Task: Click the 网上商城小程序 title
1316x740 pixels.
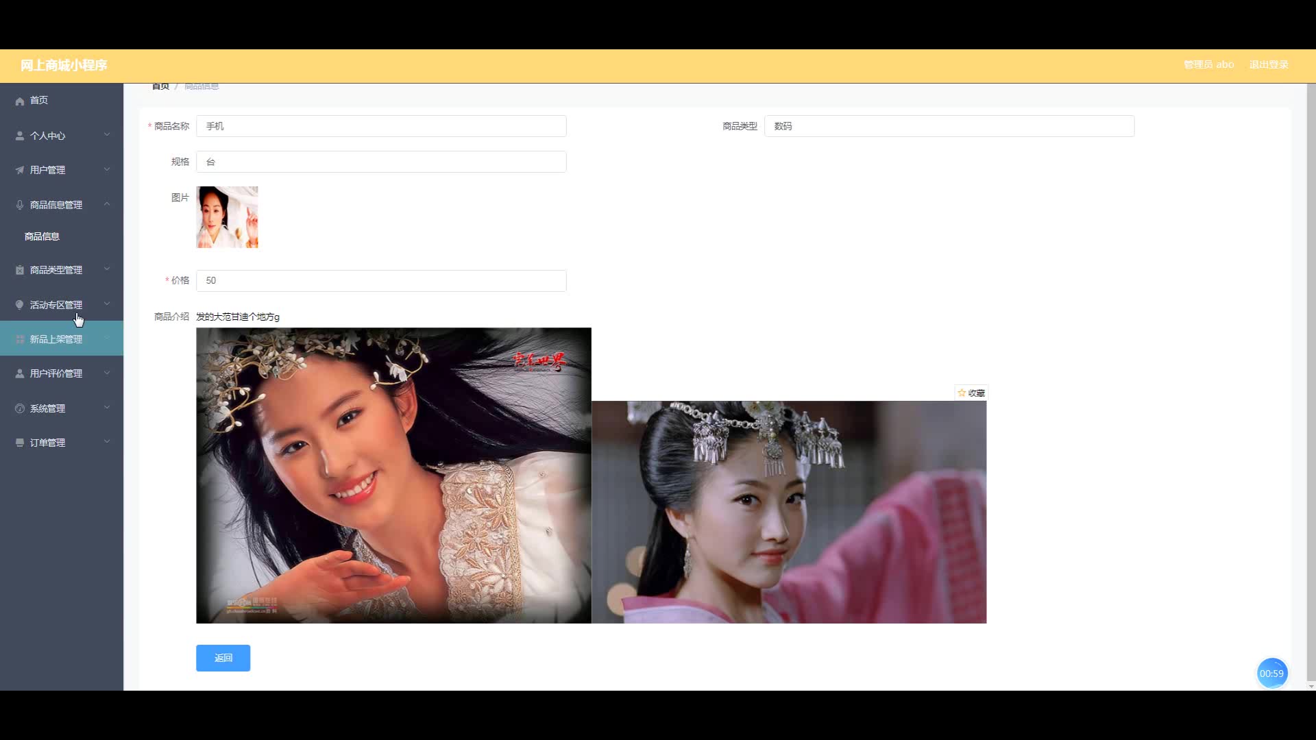Action: pos(64,66)
